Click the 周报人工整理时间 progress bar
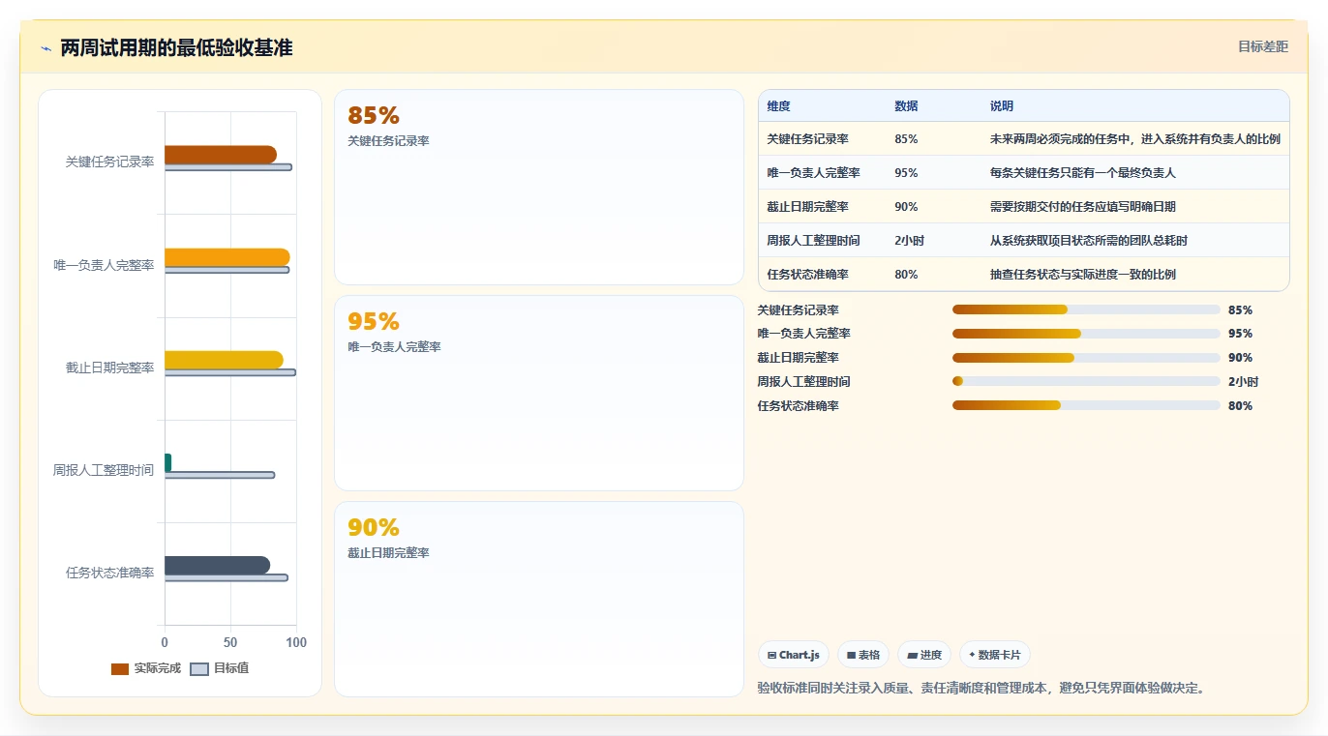Viewport: 1328px width, 736px height. [x=1086, y=382]
